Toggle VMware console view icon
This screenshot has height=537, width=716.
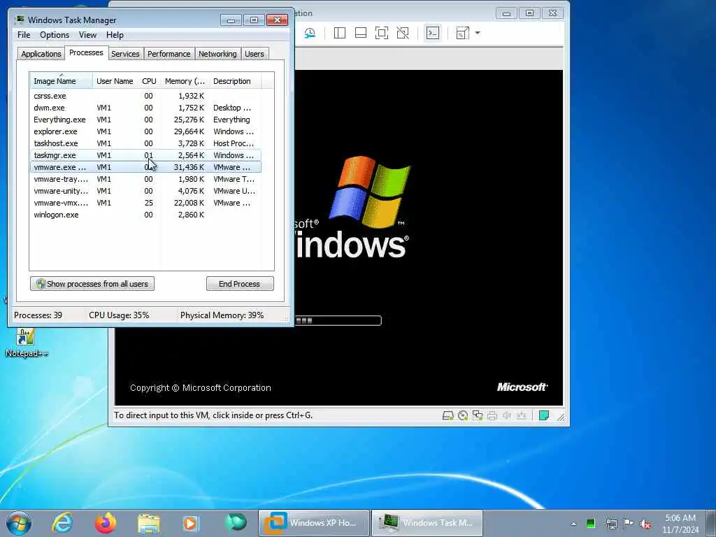432,33
